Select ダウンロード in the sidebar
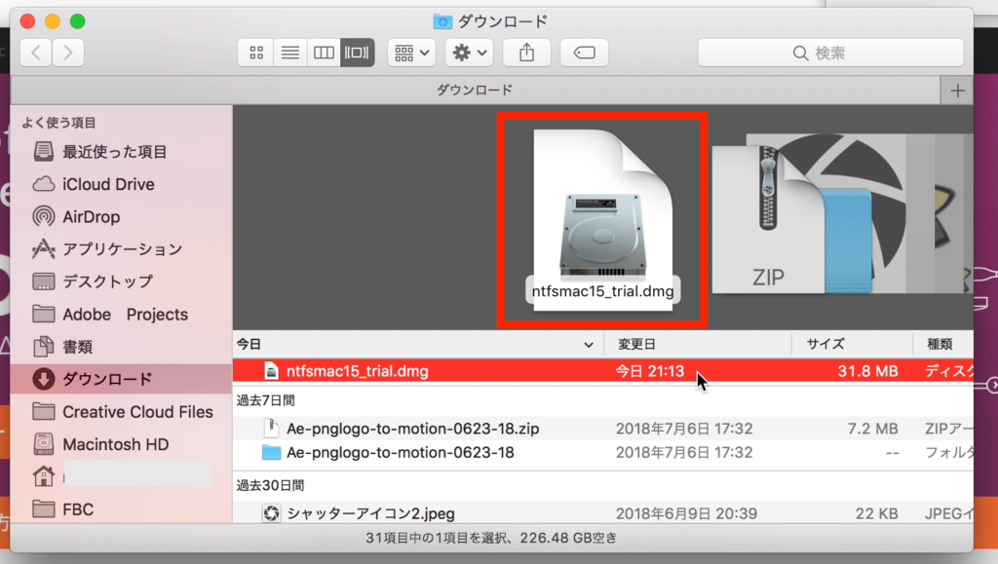This screenshot has width=998, height=564. 121,379
